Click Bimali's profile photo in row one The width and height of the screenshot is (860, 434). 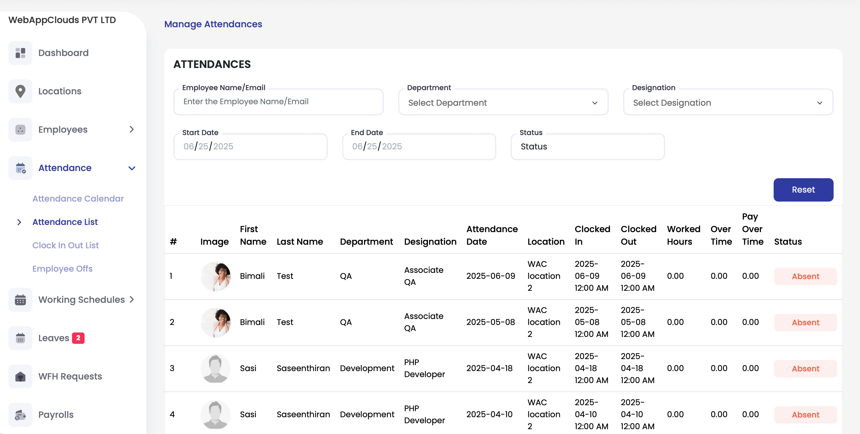[x=215, y=276]
